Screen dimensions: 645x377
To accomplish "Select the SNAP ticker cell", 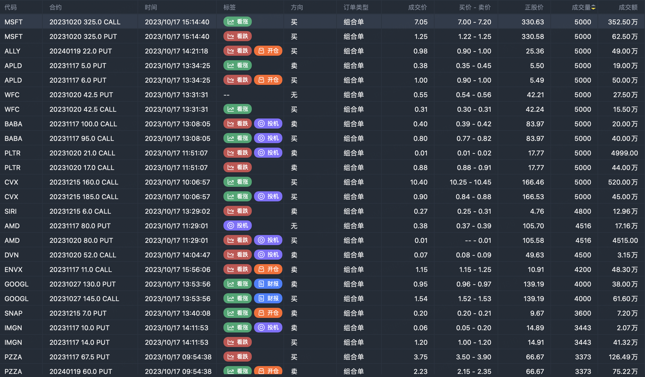I will [x=13, y=313].
